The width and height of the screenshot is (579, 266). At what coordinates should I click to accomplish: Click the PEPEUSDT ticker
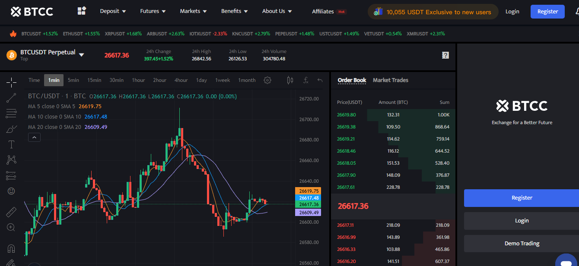pos(295,34)
